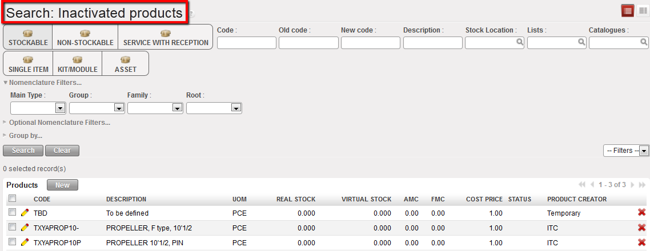Go to next page arrow in pager
The height and width of the screenshot is (251, 650).
click(632, 185)
